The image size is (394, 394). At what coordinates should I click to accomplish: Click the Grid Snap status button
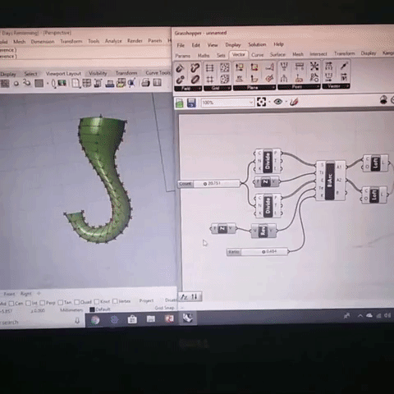point(164,308)
